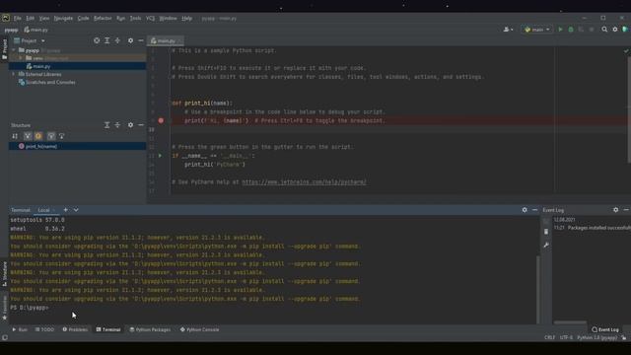Click the CRLF line separator in status bar

(x=549, y=337)
